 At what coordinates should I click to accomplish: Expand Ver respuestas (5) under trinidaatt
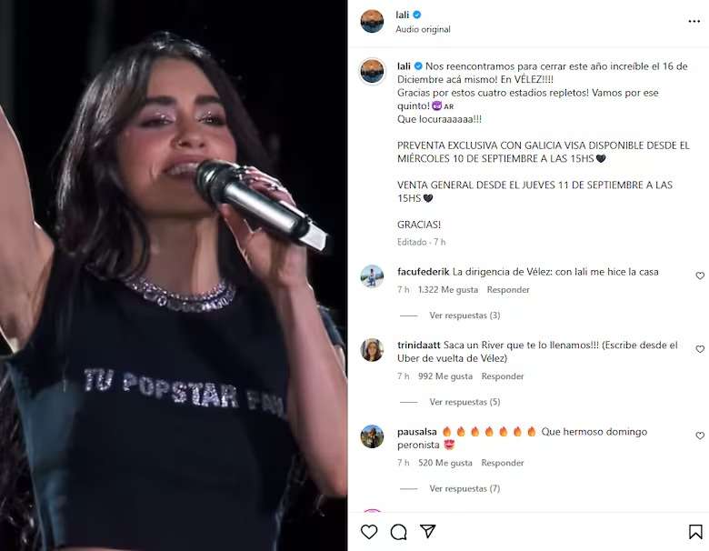coord(464,402)
